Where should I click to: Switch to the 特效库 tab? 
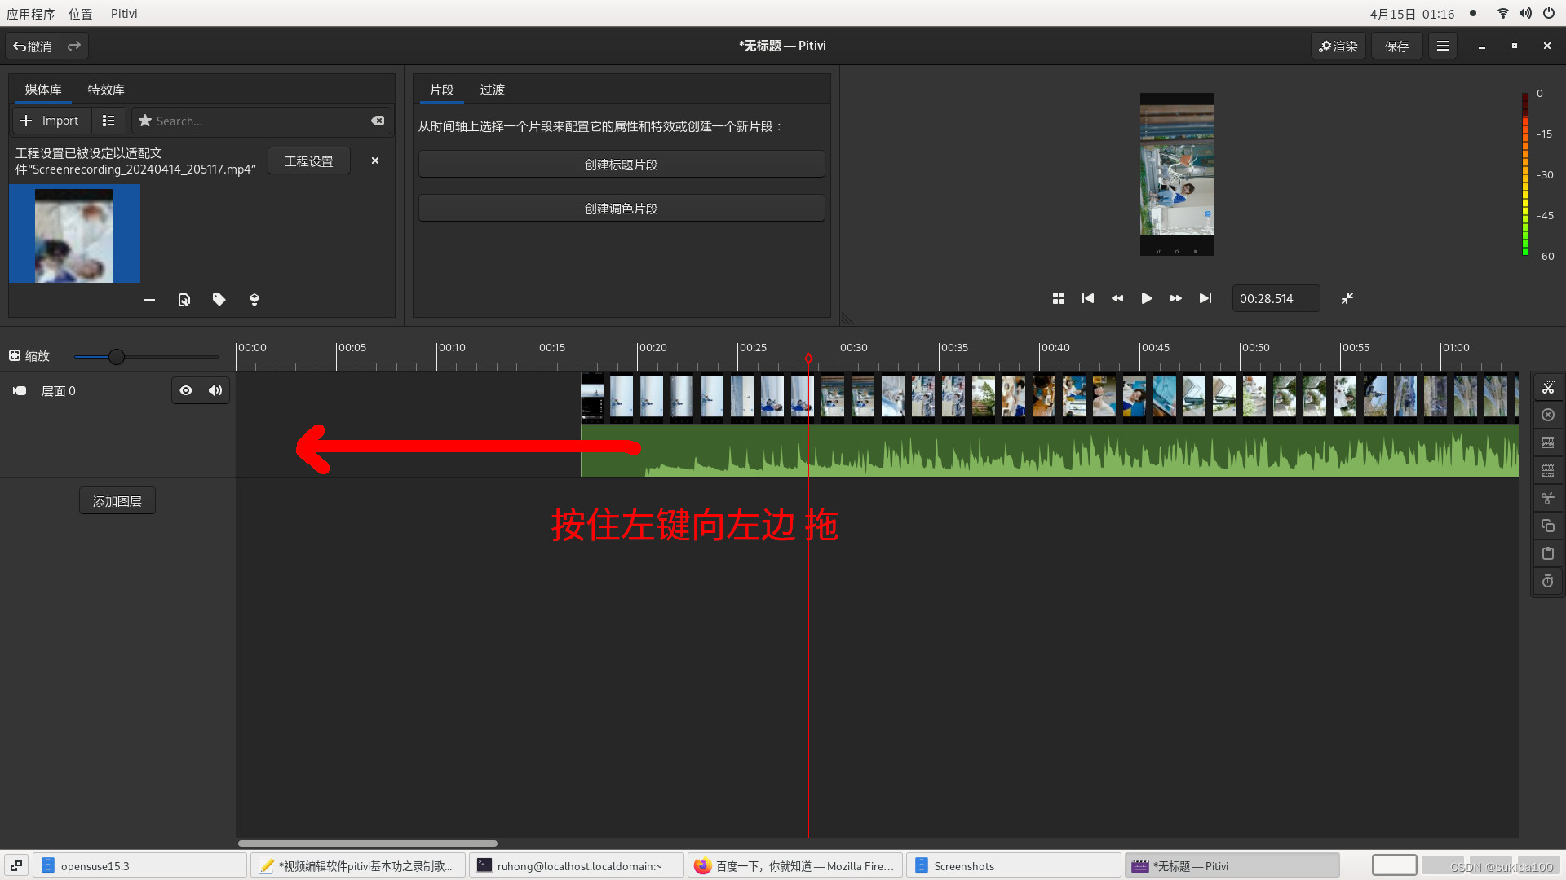click(106, 90)
